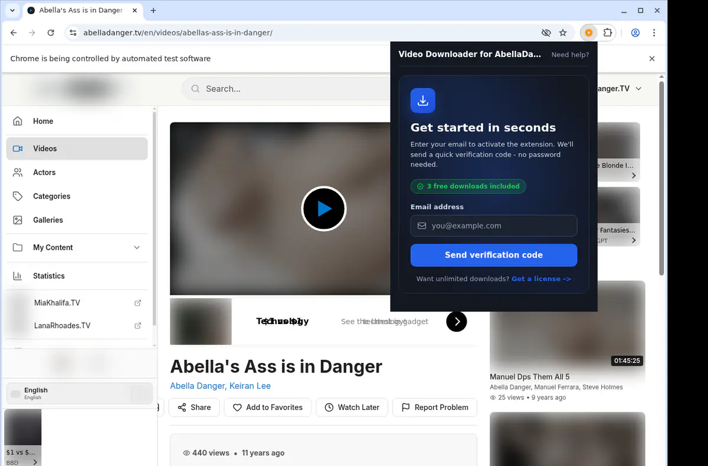Open the Chrome profile icon
Image resolution: width=708 pixels, height=466 pixels.
[635, 33]
